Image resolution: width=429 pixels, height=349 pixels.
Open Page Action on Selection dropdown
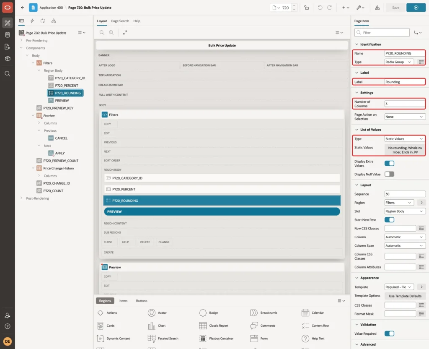pos(405,117)
